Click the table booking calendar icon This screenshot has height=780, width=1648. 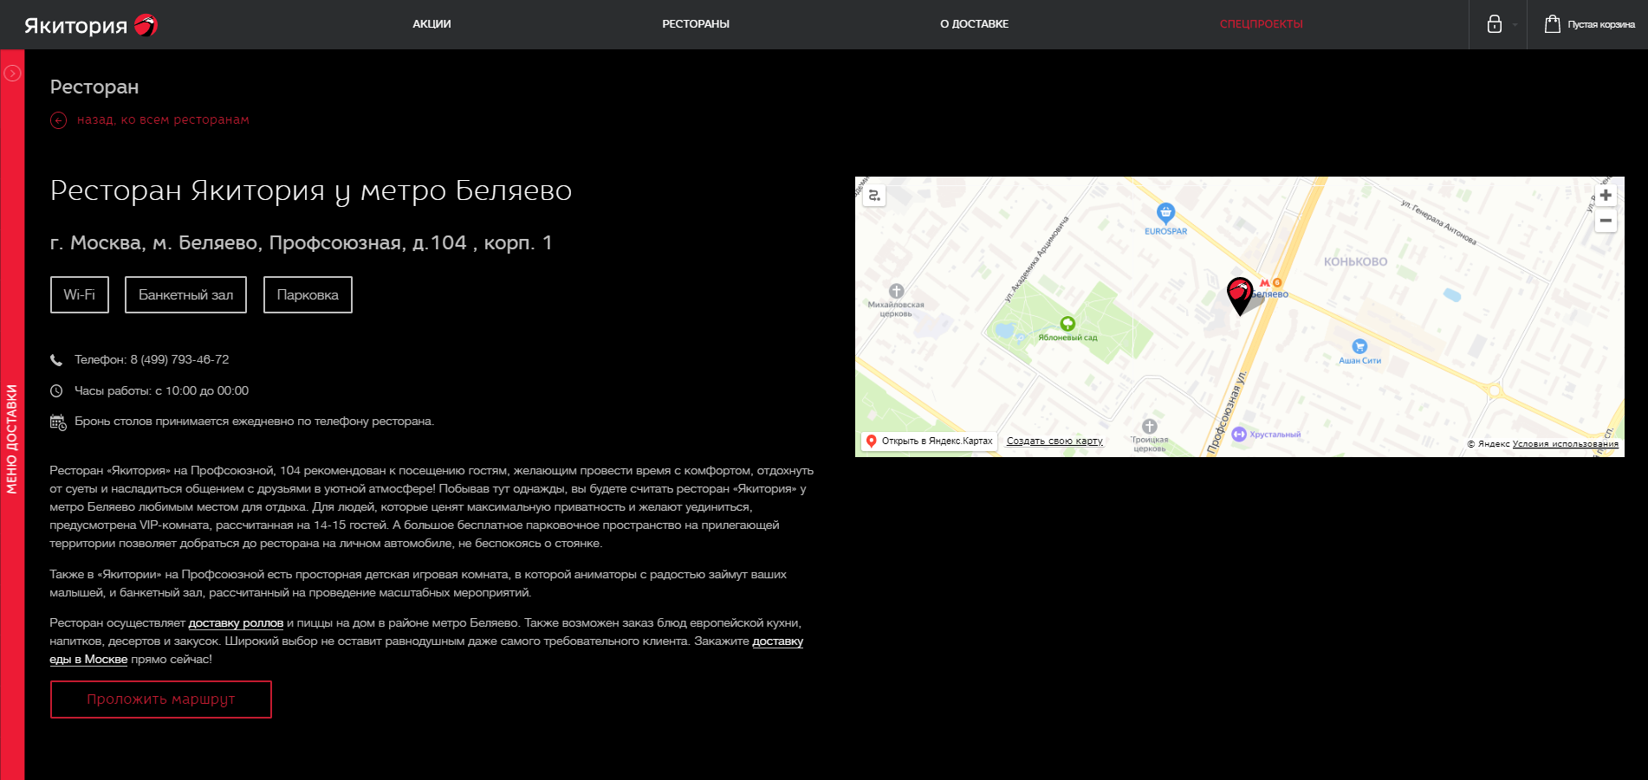tap(58, 422)
